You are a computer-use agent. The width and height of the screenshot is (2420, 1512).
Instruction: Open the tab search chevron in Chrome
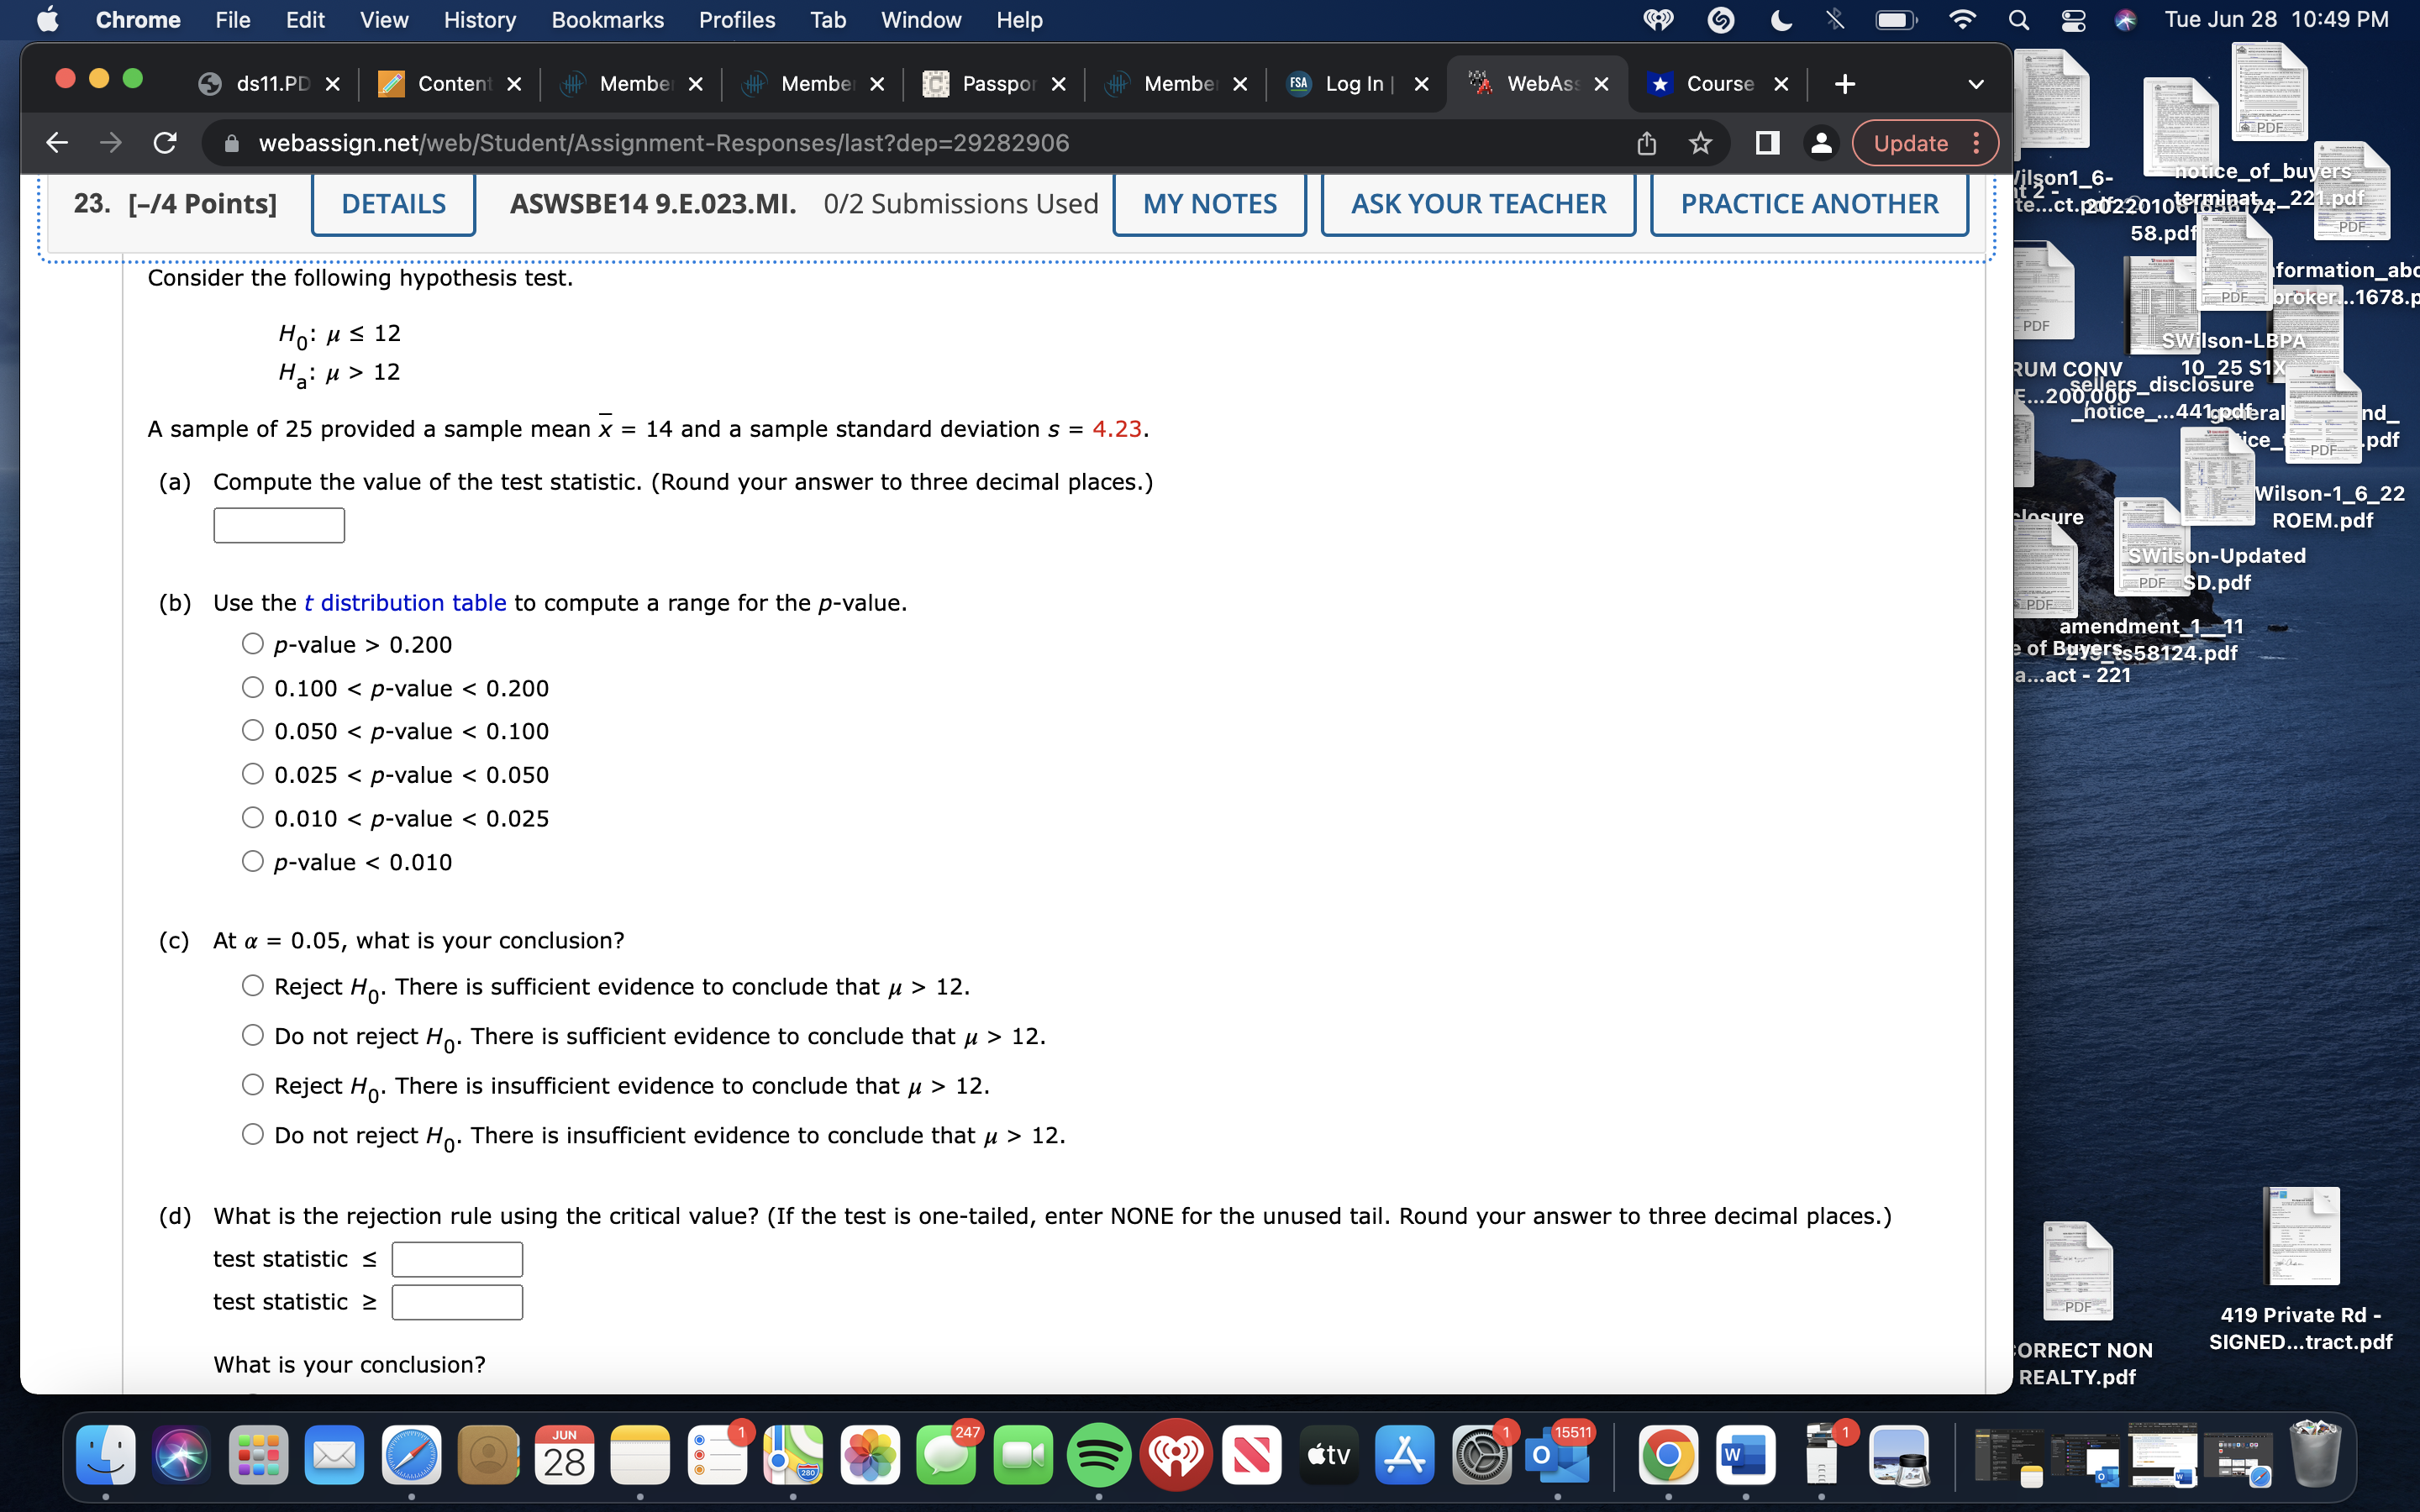coord(1975,84)
